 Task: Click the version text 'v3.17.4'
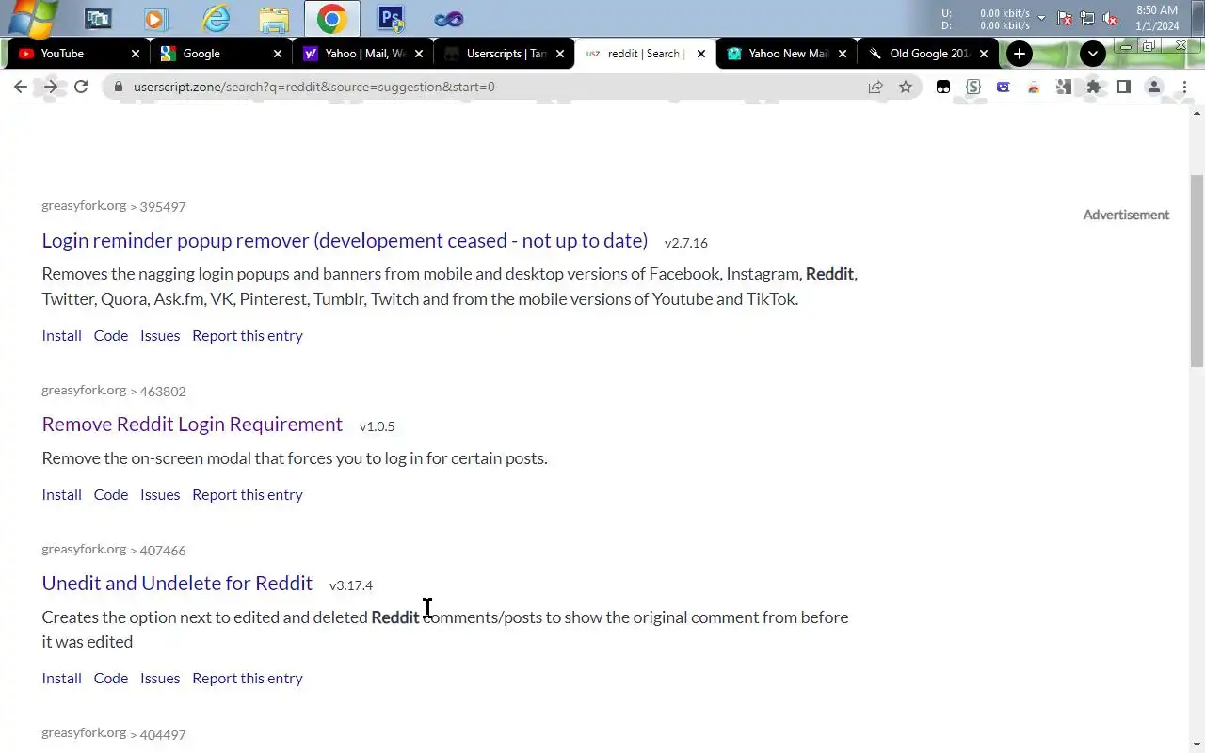tap(351, 585)
